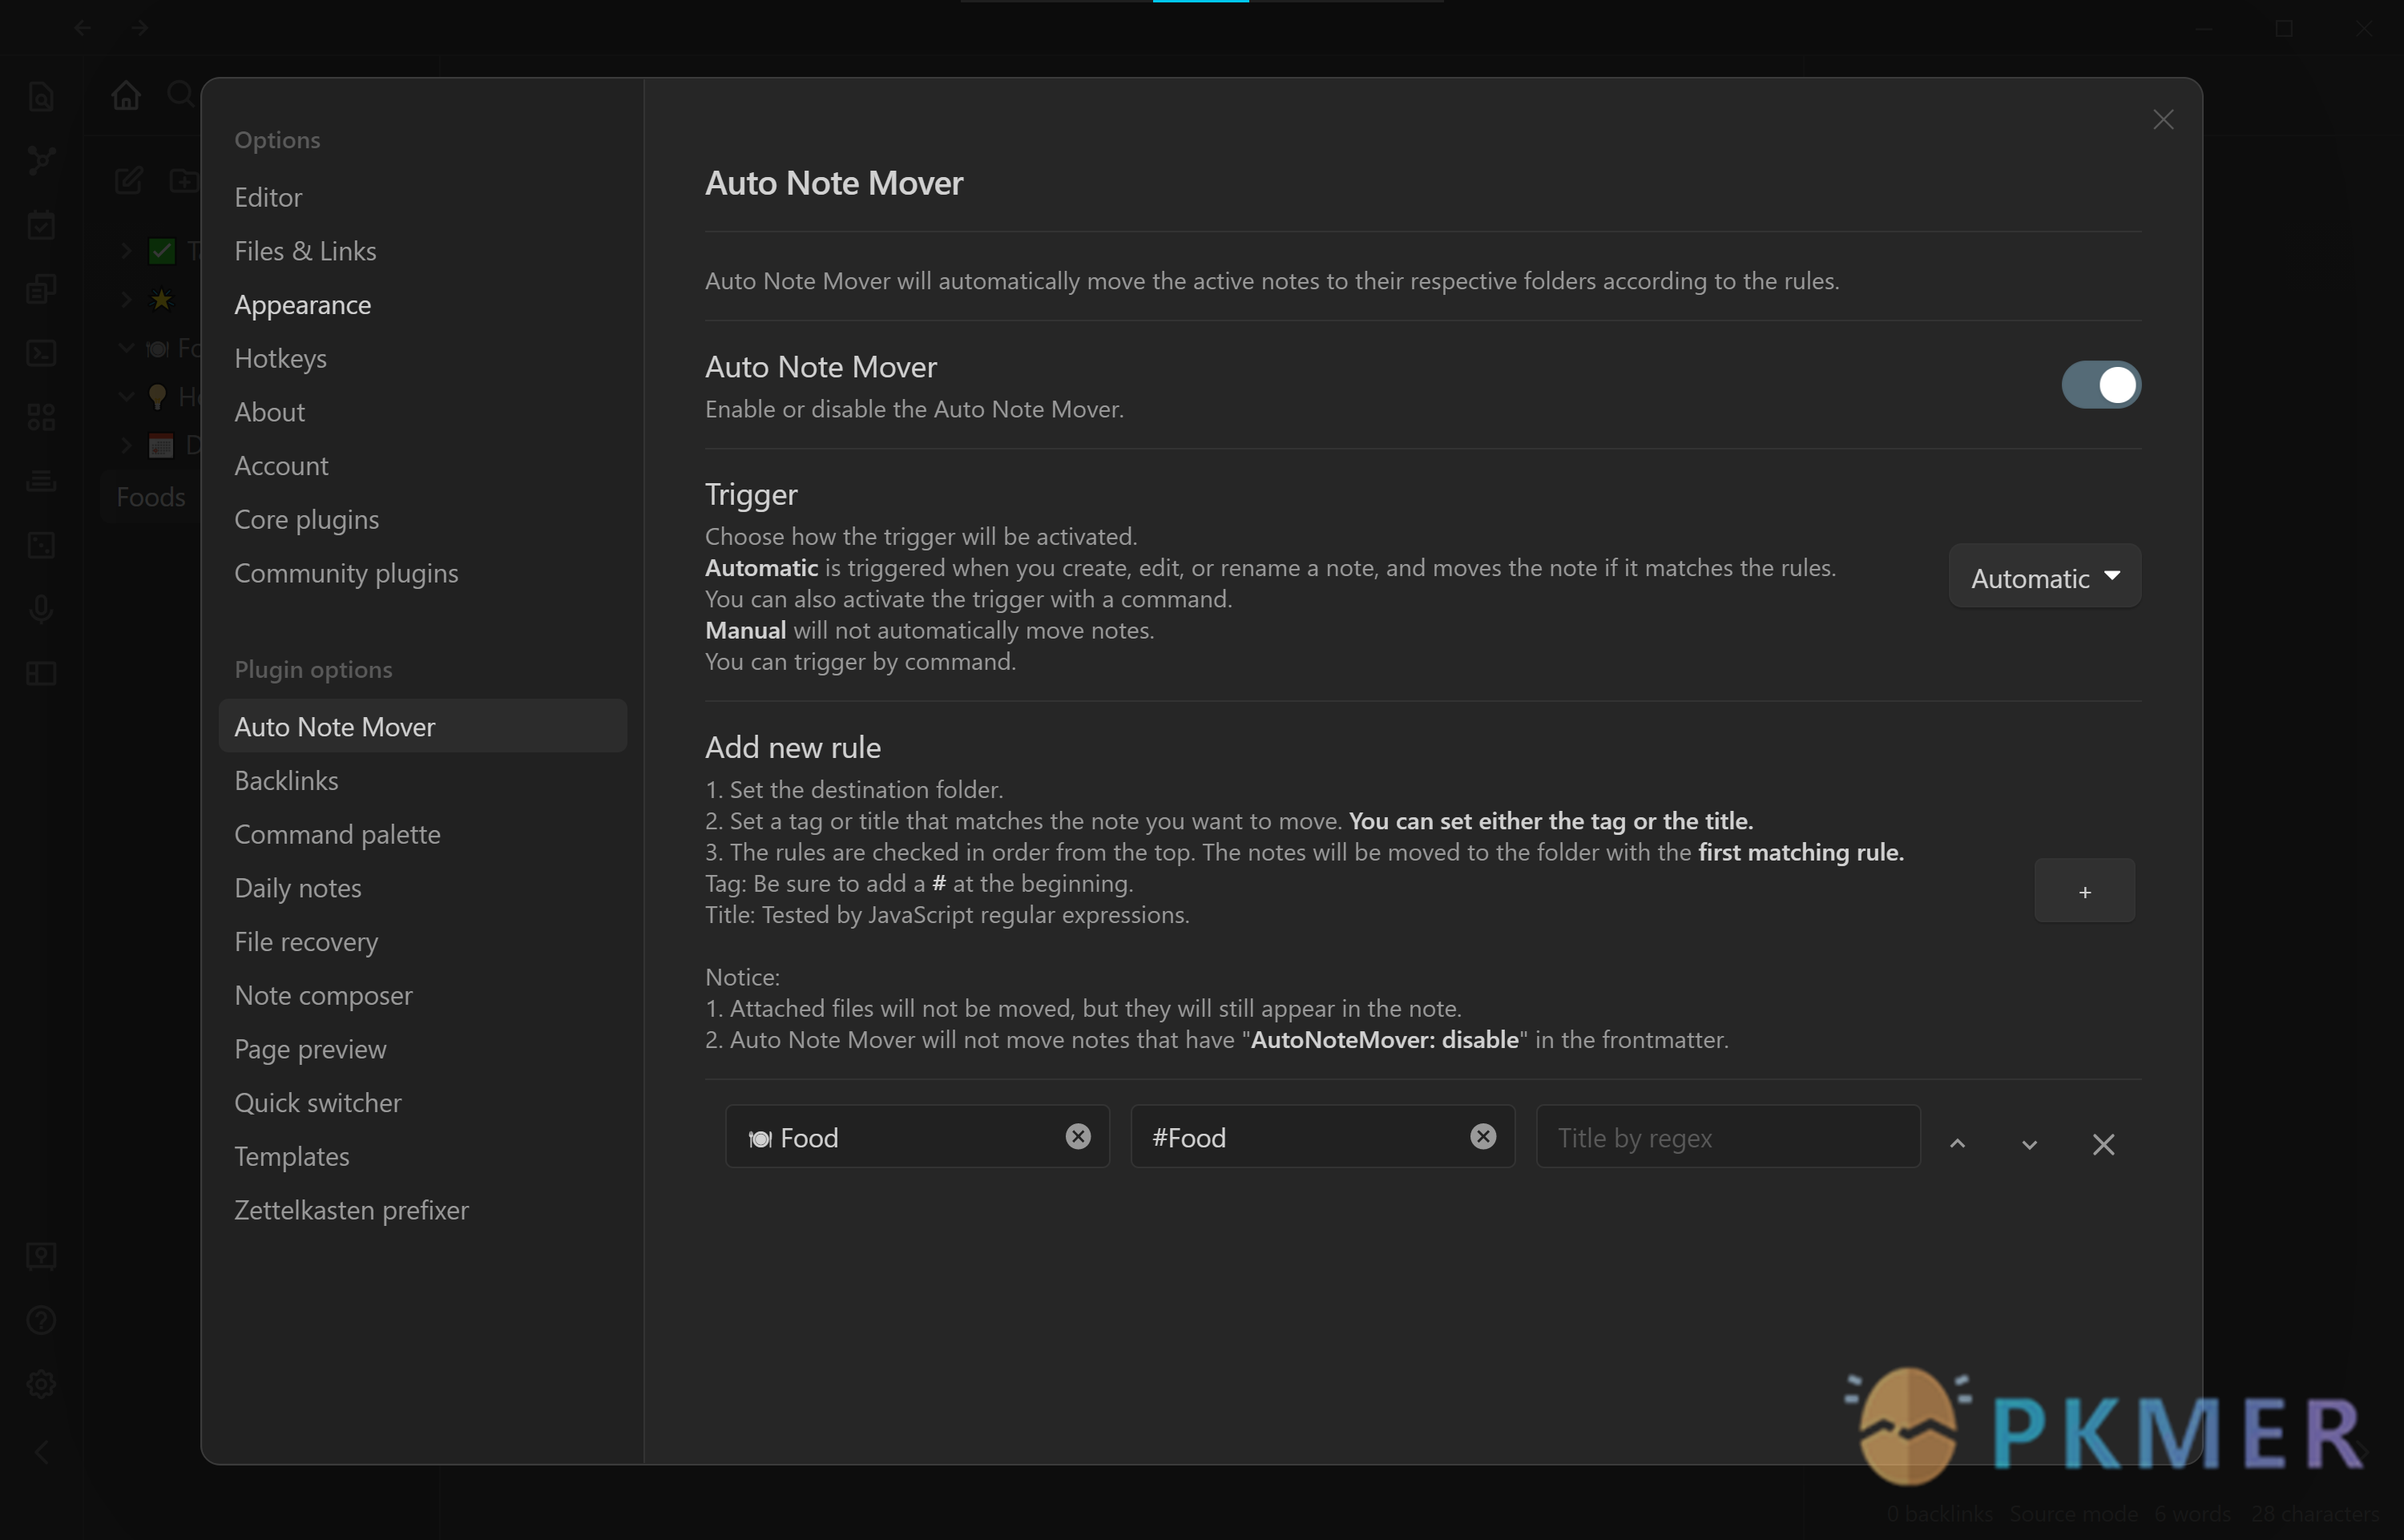The height and width of the screenshot is (1540, 2404).
Task: Click the four-shapes ribbon icon
Action: pos(41,417)
